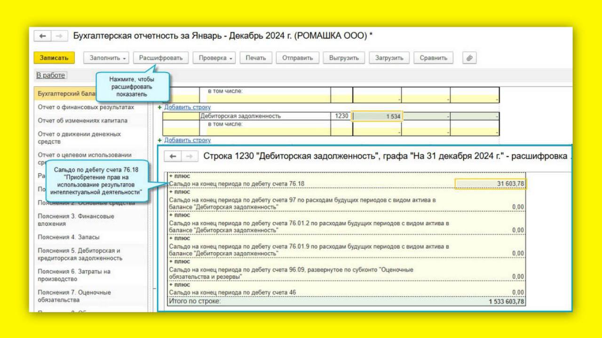Click the green plus below line 1230

(159, 140)
